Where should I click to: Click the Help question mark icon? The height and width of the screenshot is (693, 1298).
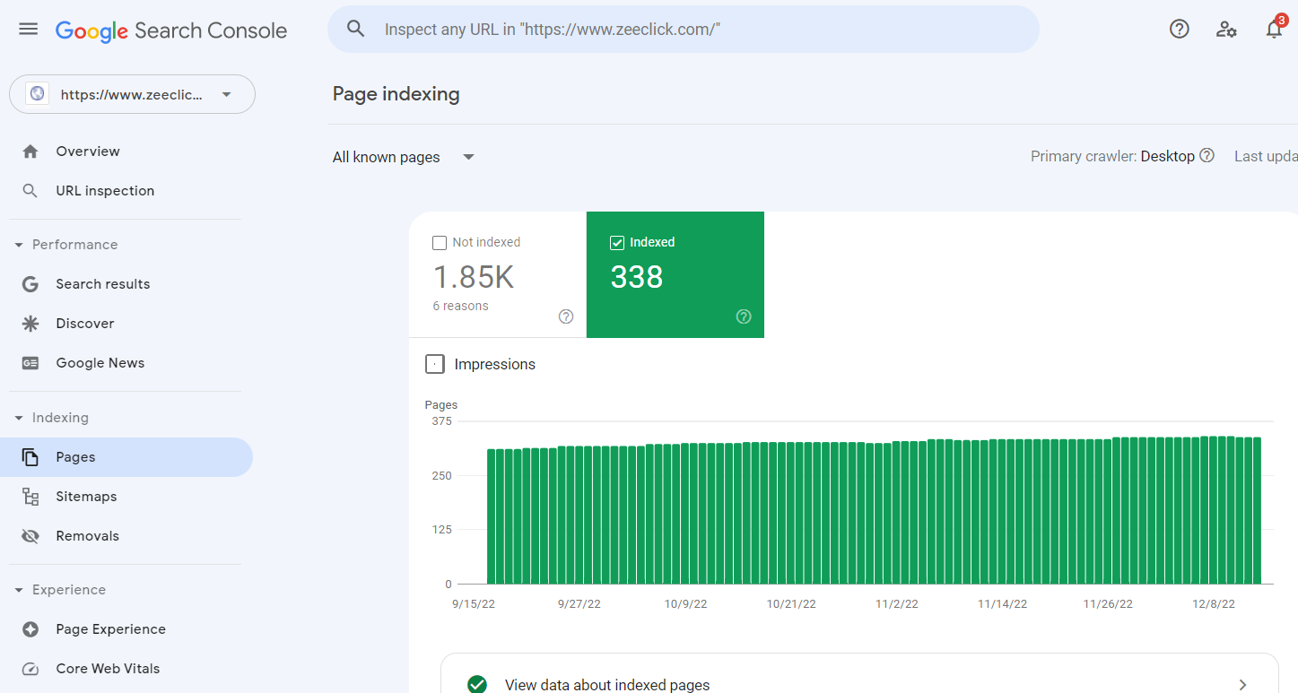coord(1179,29)
